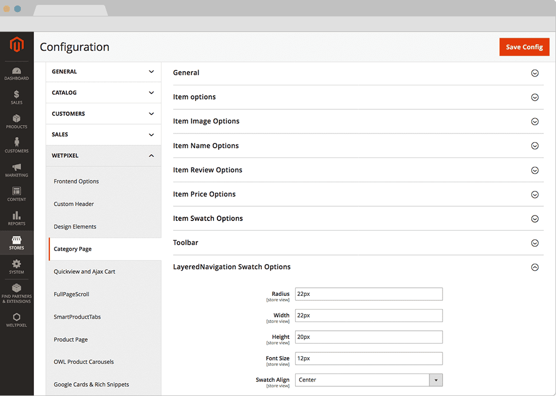556x396 pixels.
Task: Open the Reports bar chart icon
Action: [16, 218]
